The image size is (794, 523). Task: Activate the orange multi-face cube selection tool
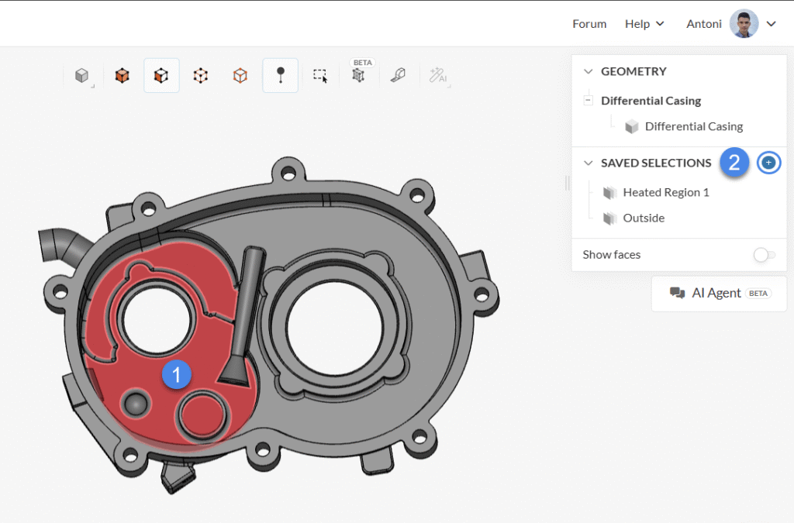122,75
